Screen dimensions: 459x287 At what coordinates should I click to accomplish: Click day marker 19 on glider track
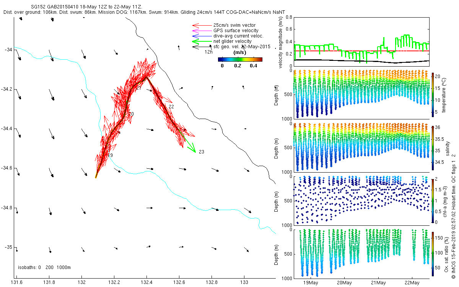[x=110, y=155]
